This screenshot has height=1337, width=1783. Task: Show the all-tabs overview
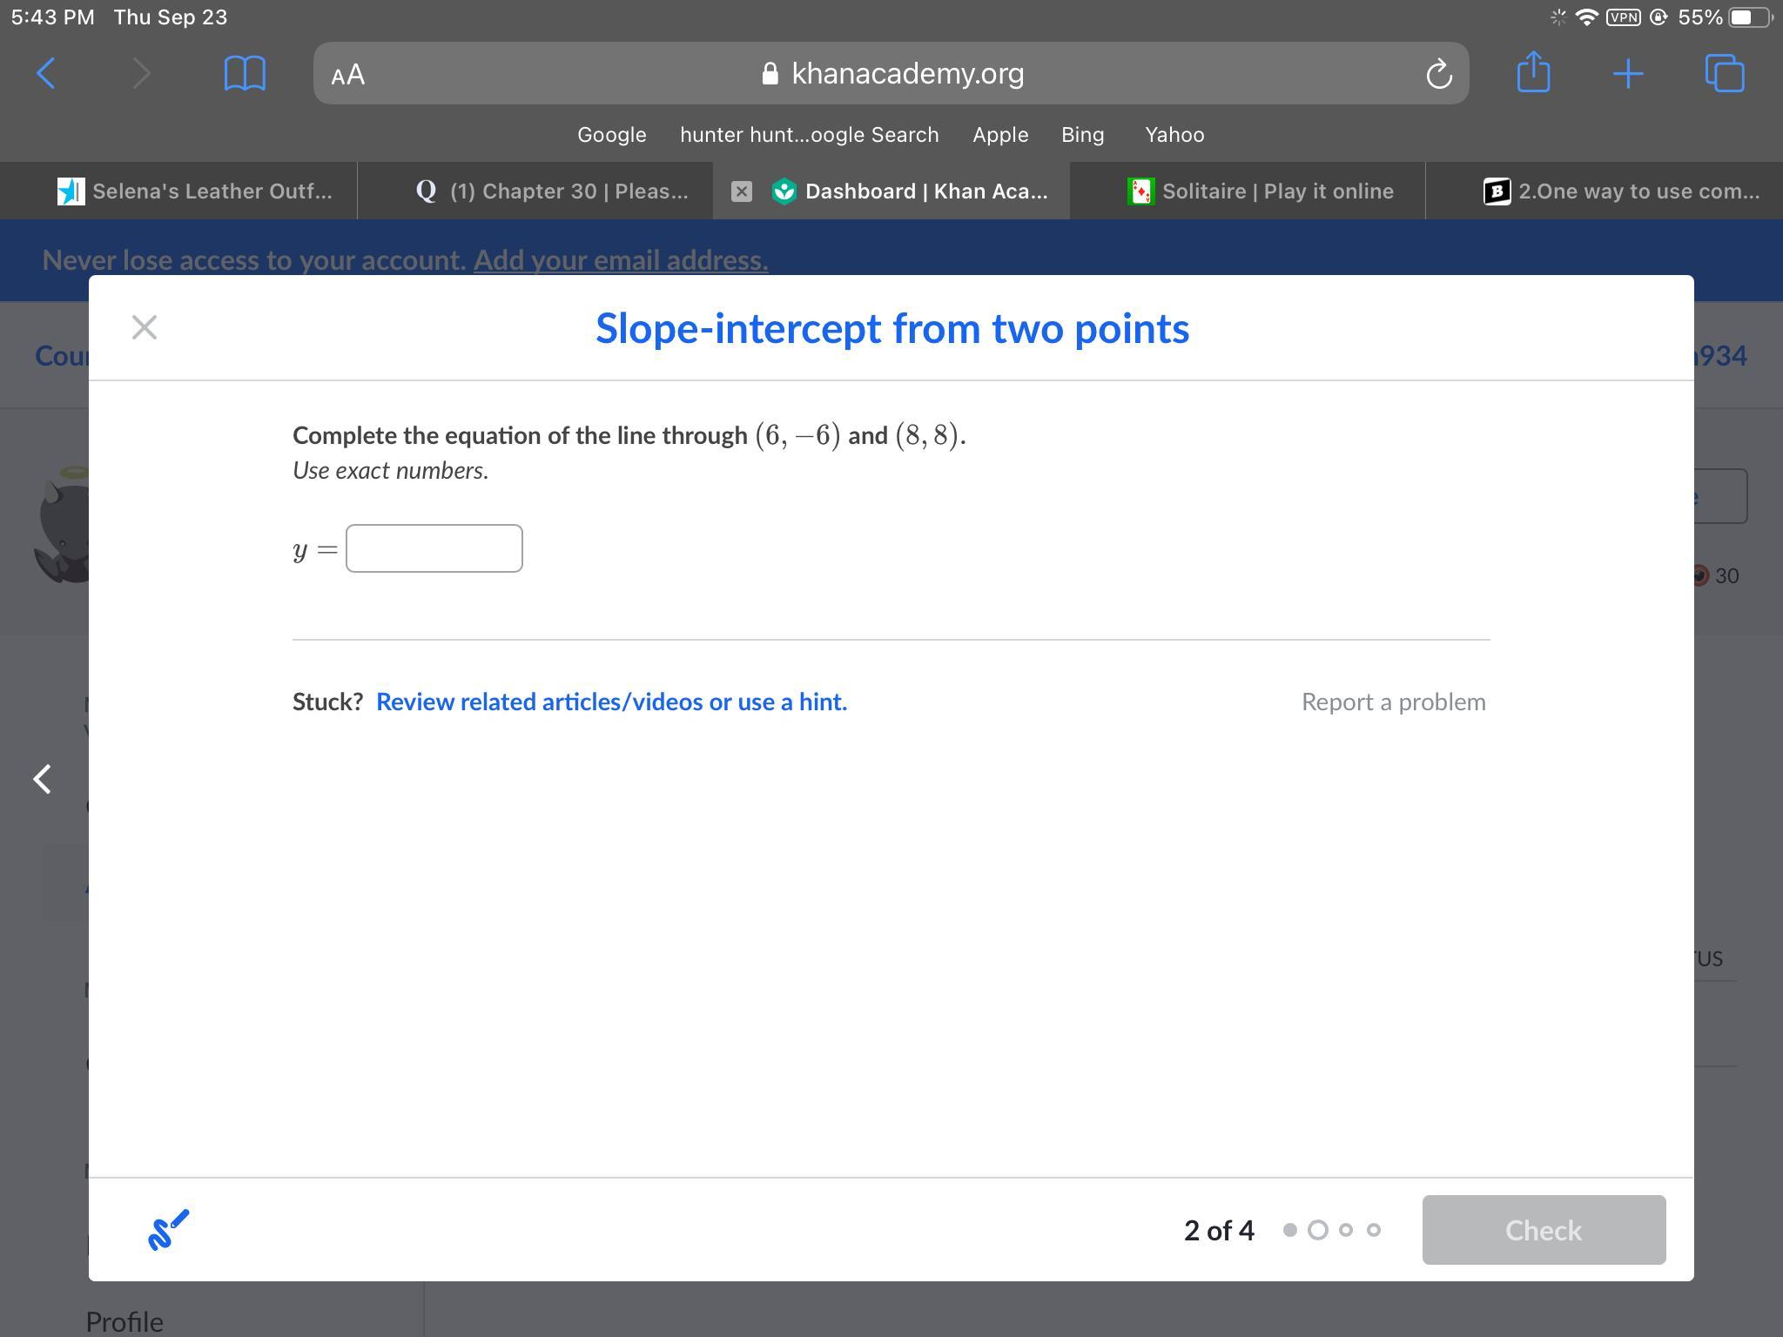point(1724,74)
